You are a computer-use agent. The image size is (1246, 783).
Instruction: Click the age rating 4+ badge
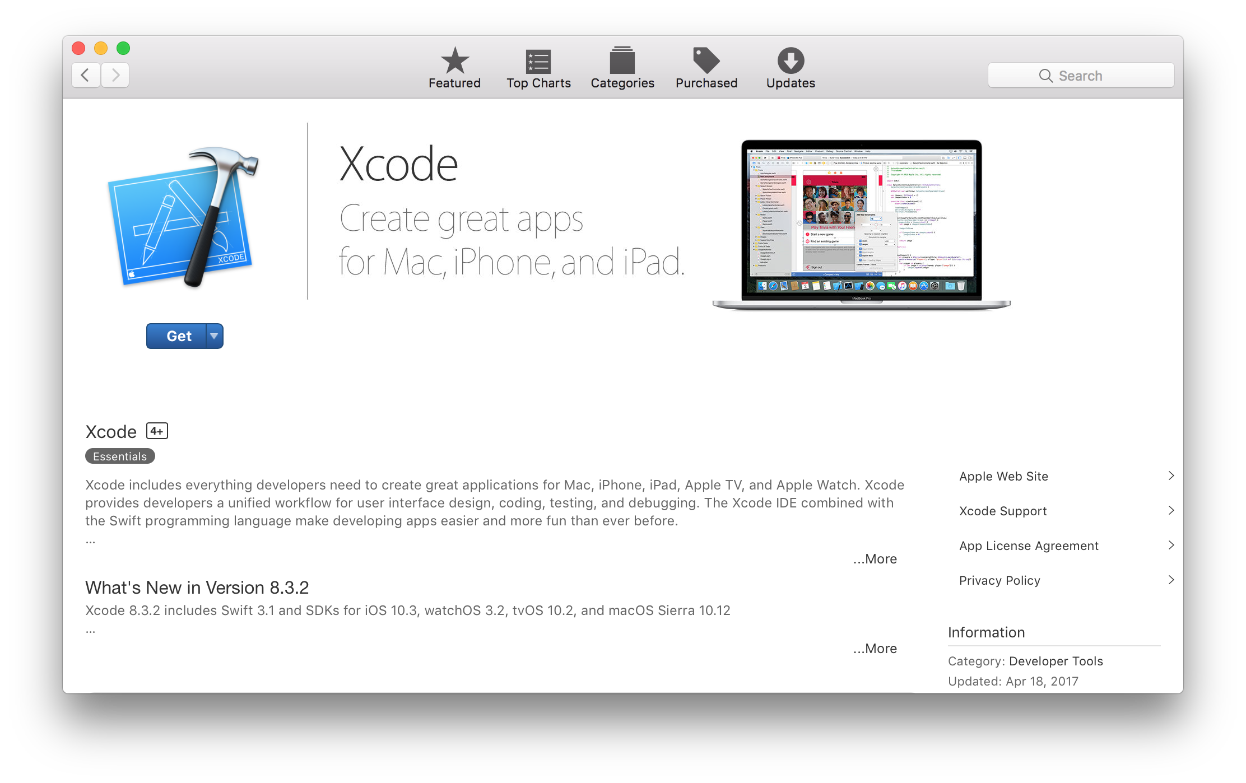tap(157, 430)
